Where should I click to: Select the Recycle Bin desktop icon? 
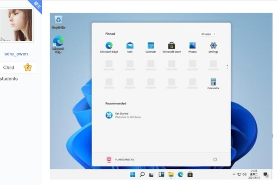click(58, 22)
